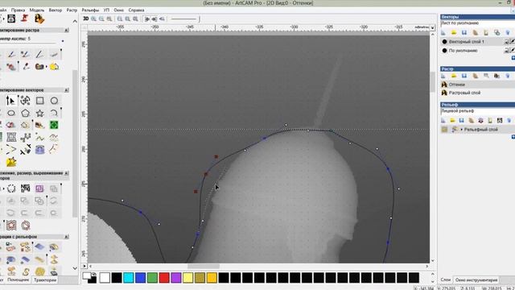Choose the polygon vector tool
515x290 pixels.
pos(25,113)
